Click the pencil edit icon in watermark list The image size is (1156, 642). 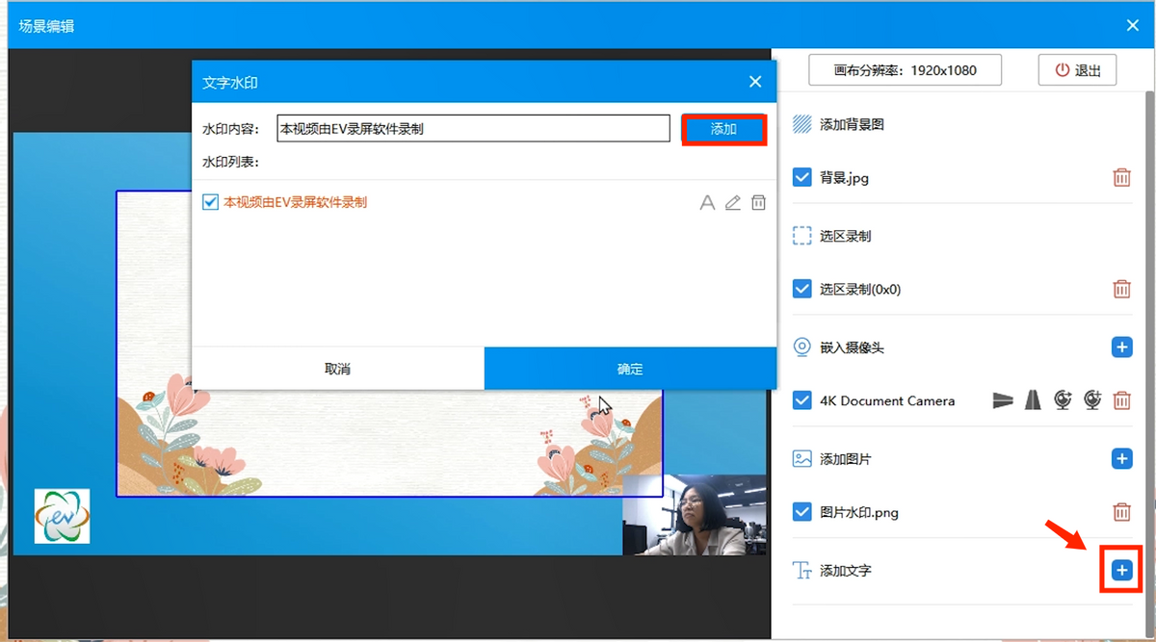point(733,202)
